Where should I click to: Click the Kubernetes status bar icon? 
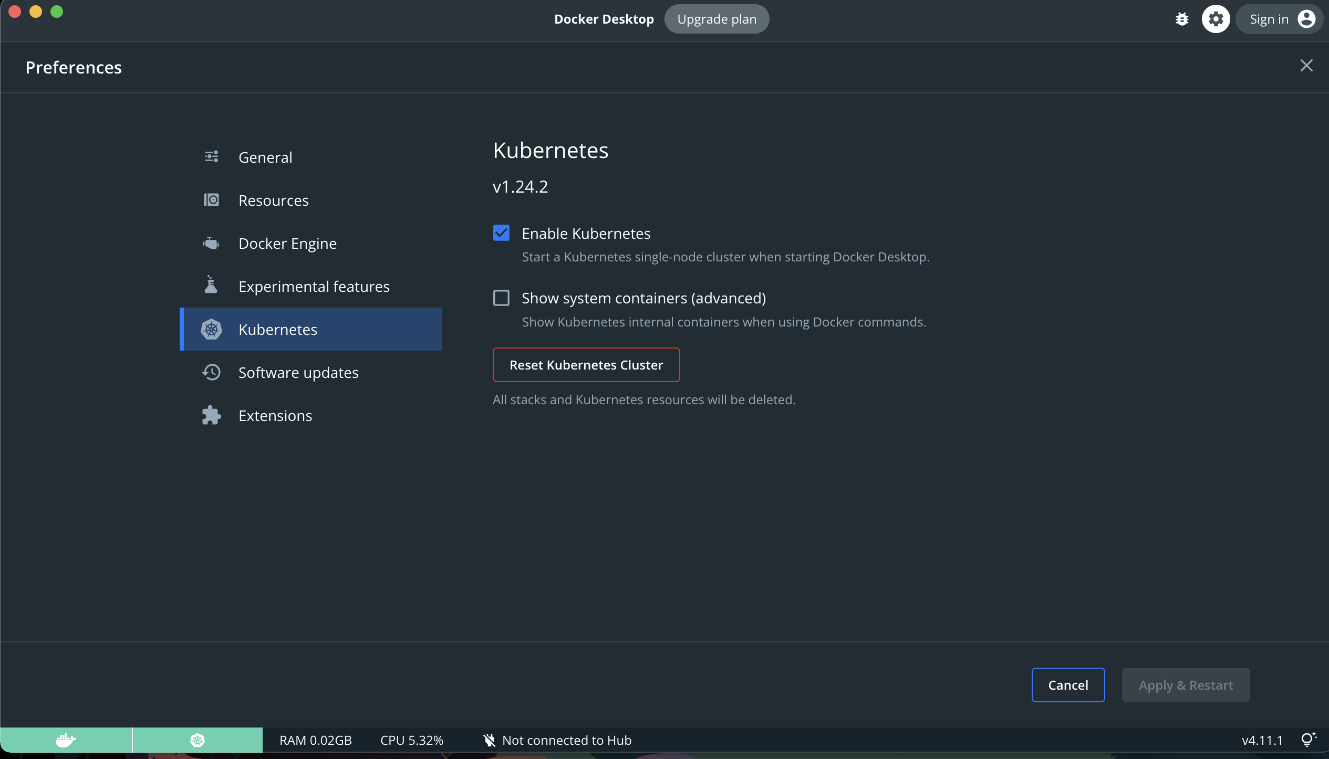tap(198, 741)
